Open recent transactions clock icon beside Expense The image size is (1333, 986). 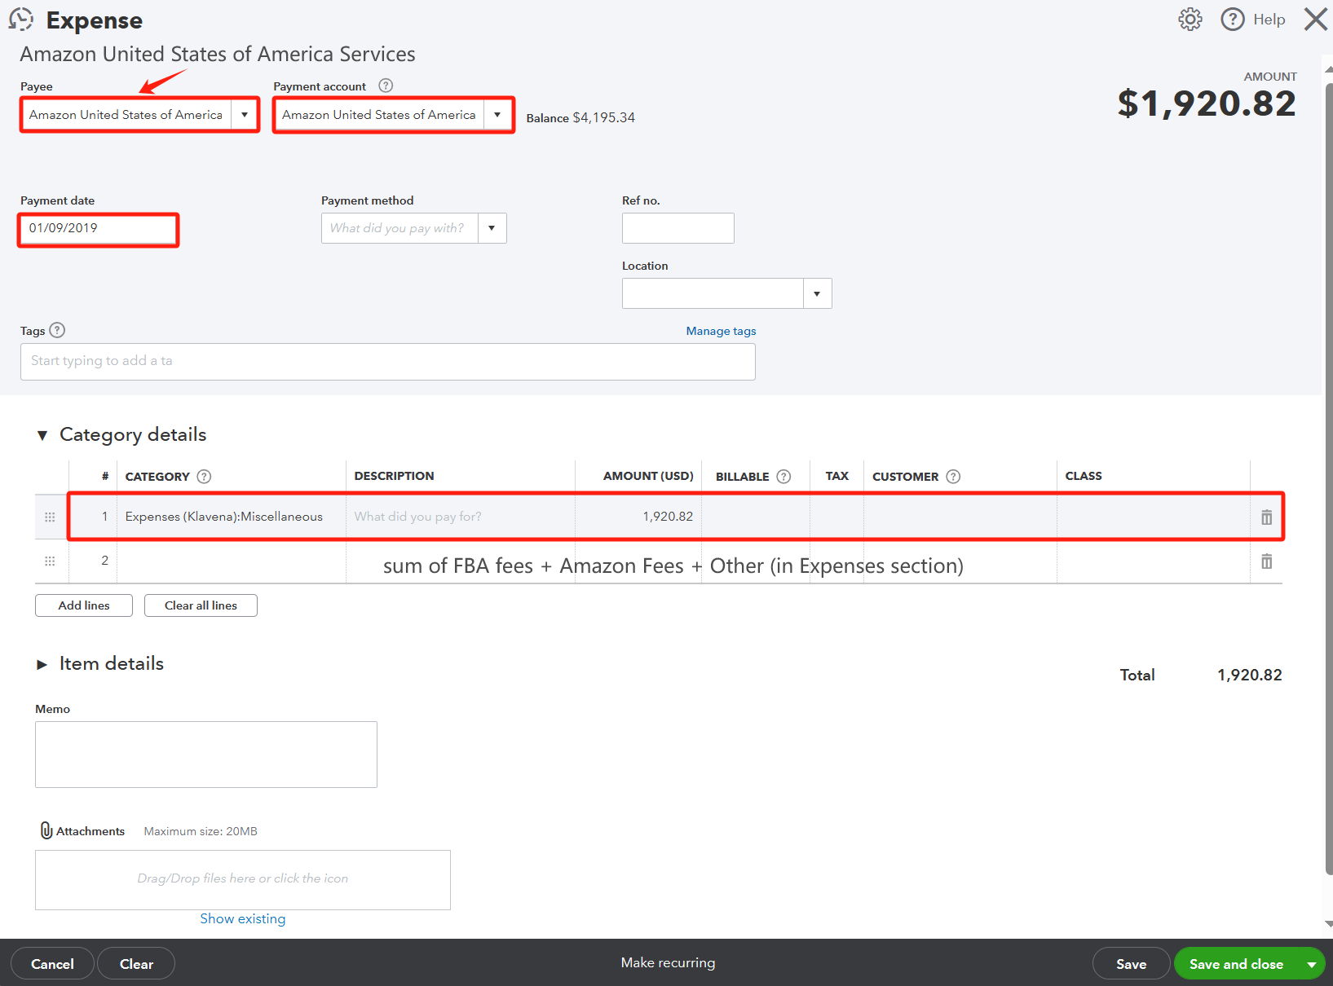tap(21, 20)
